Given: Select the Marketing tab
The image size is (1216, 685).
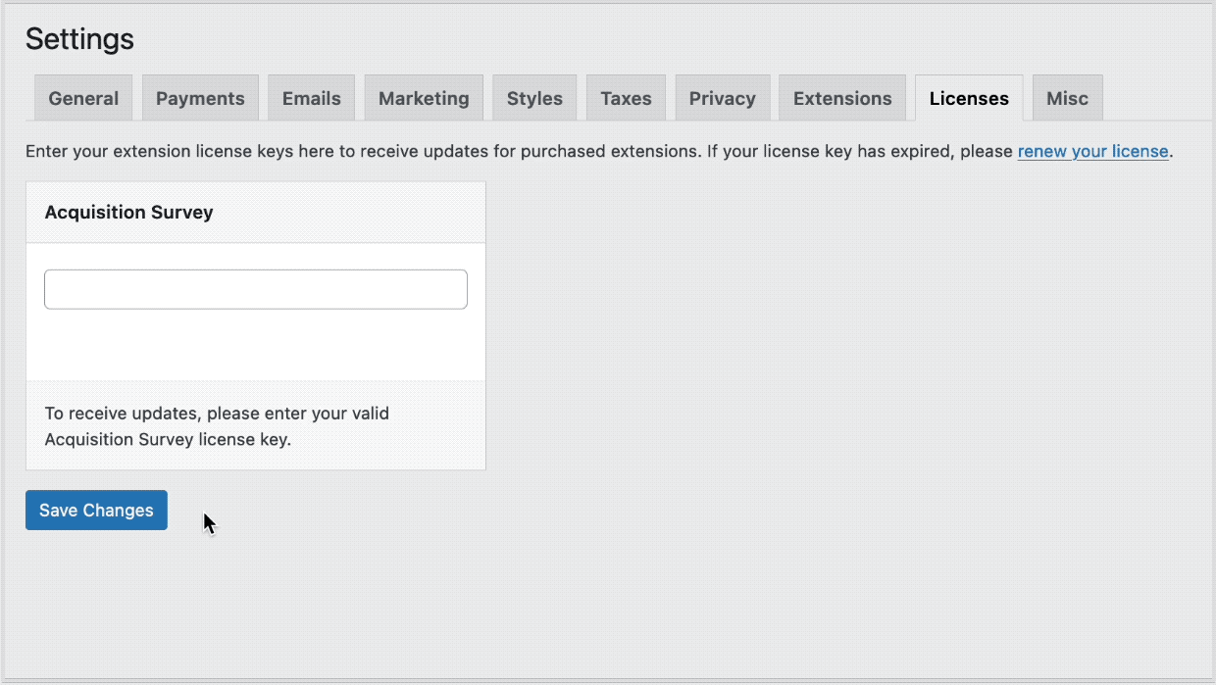Looking at the screenshot, I should (x=424, y=98).
